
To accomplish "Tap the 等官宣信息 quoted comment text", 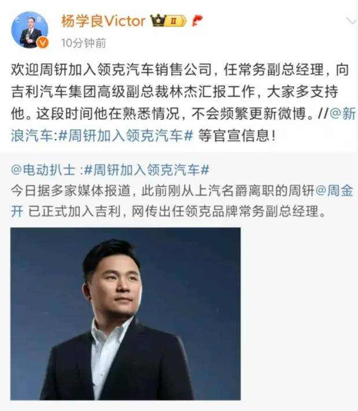I will tap(237, 136).
